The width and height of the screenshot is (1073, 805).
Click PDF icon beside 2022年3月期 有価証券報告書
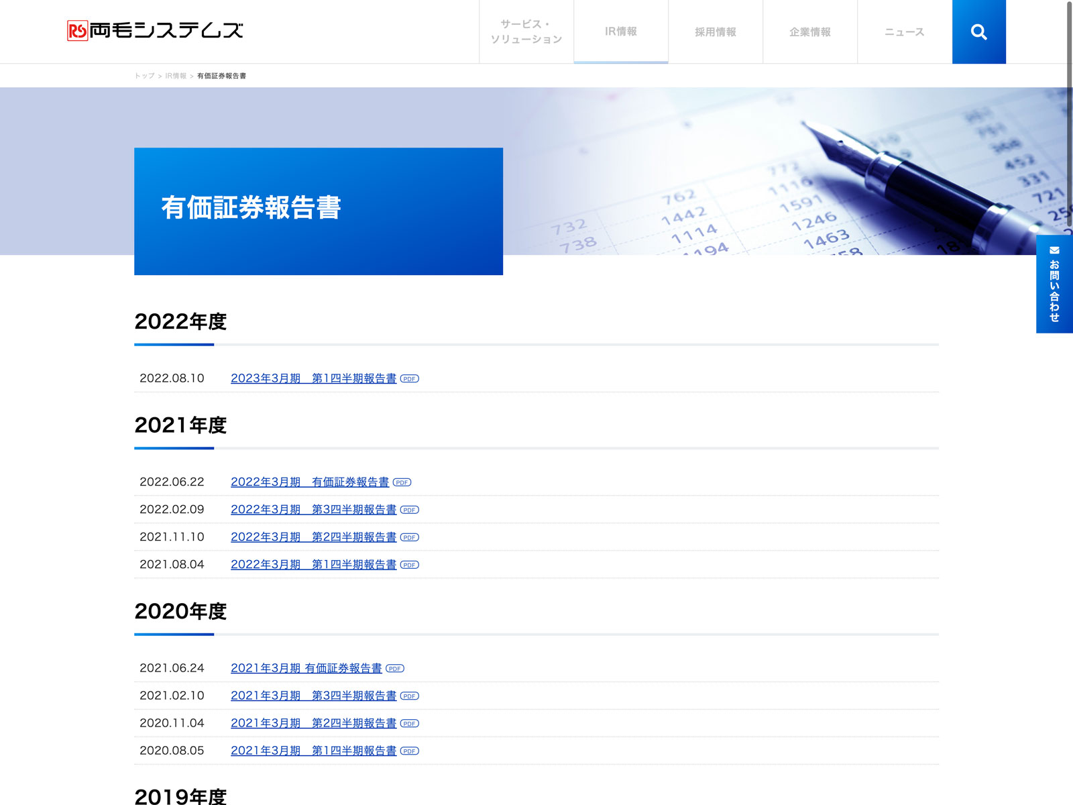(x=402, y=482)
